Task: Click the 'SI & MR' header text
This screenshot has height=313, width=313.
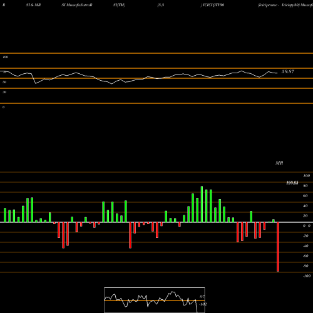Action: 33,5
